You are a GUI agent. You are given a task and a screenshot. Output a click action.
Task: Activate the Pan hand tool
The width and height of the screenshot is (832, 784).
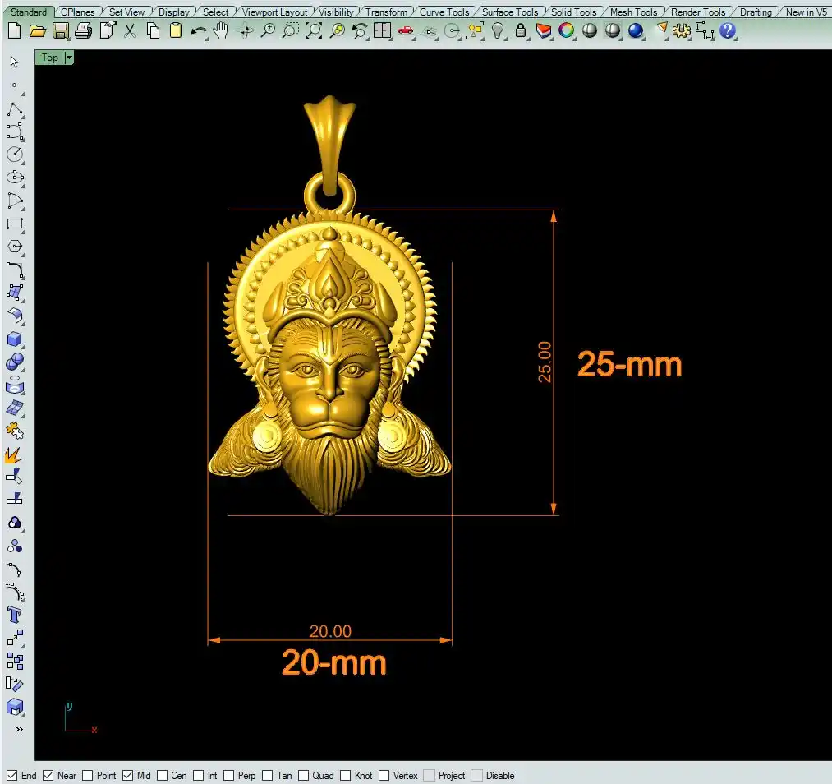tap(221, 31)
